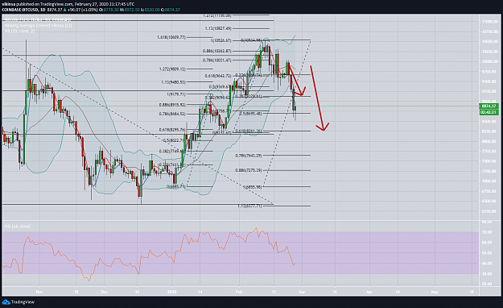Click the 2020 label on time axis

[172, 292]
